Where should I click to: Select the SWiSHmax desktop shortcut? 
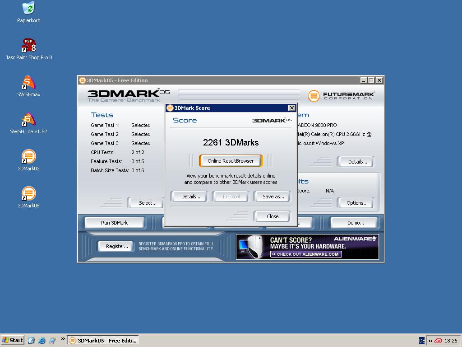(x=28, y=86)
